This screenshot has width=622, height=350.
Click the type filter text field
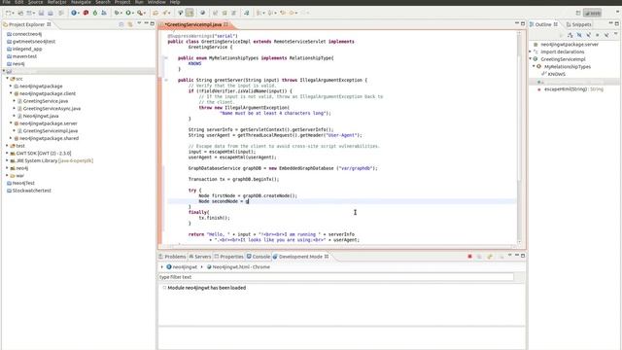(x=336, y=277)
